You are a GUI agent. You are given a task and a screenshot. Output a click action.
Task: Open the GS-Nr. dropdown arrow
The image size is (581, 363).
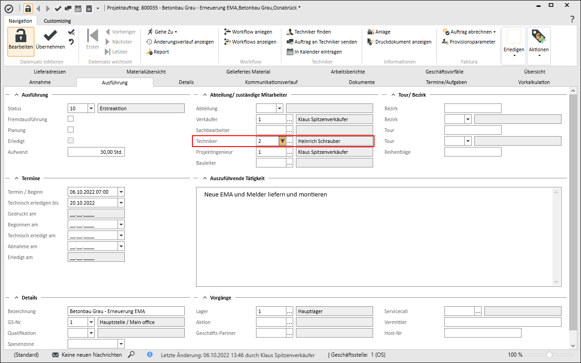point(91,322)
